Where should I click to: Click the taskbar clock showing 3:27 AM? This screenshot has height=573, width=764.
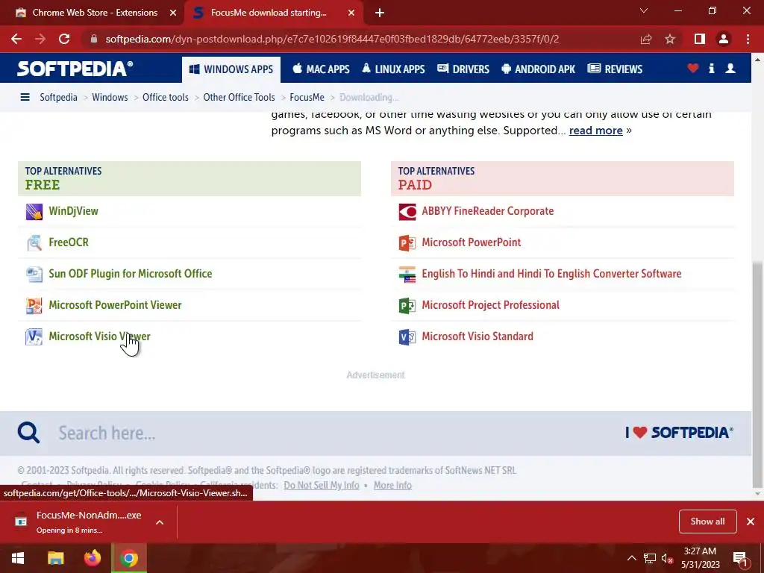click(700, 558)
